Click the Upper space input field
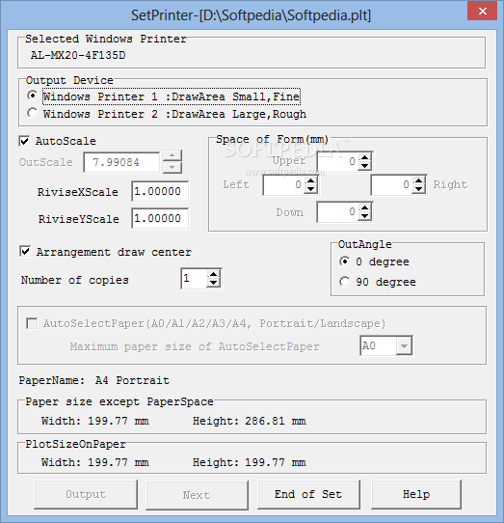Image resolution: width=504 pixels, height=523 pixels. 338,161
